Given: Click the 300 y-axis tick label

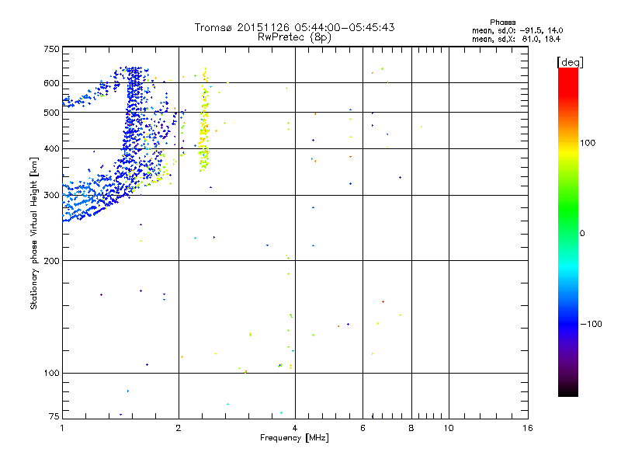Looking at the screenshot, I should click(51, 195).
